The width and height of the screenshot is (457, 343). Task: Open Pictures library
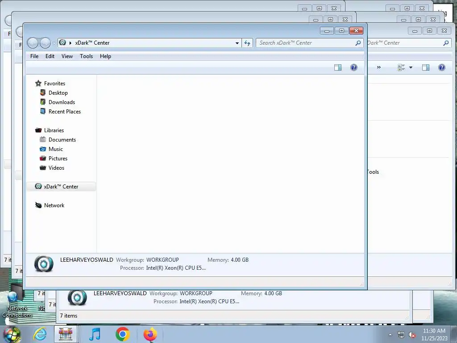point(58,159)
